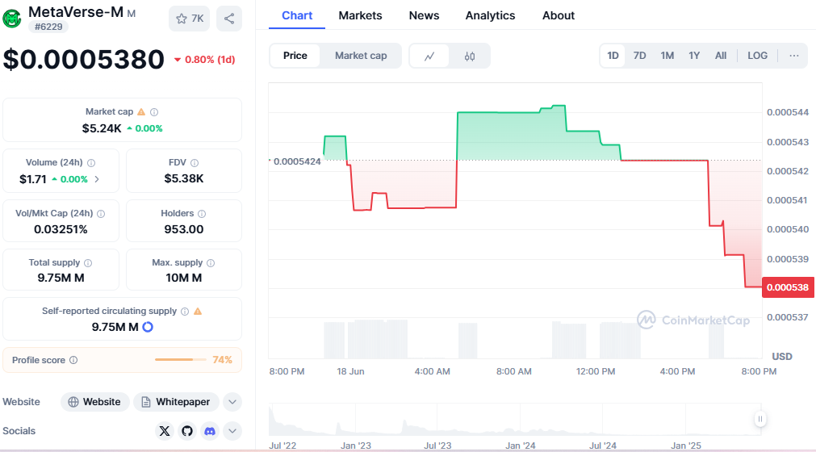Click circulating supply progress ring icon
Screen dimensions: 816x452
coord(148,327)
